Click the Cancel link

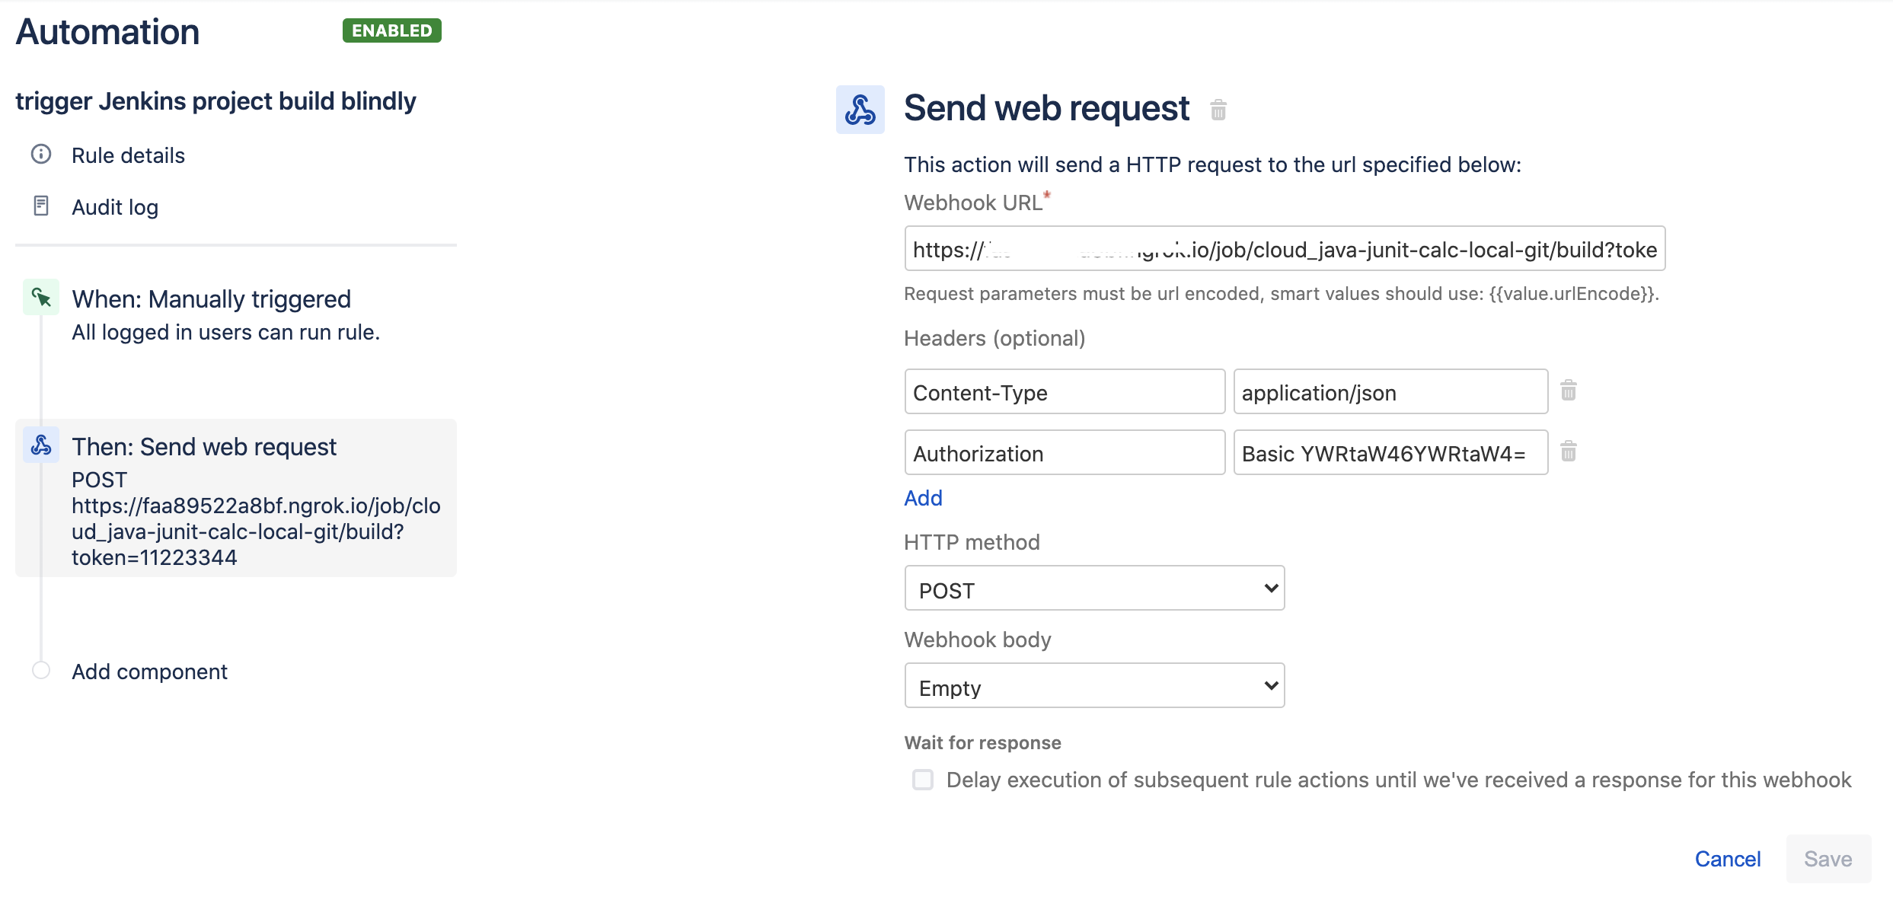click(x=1728, y=859)
